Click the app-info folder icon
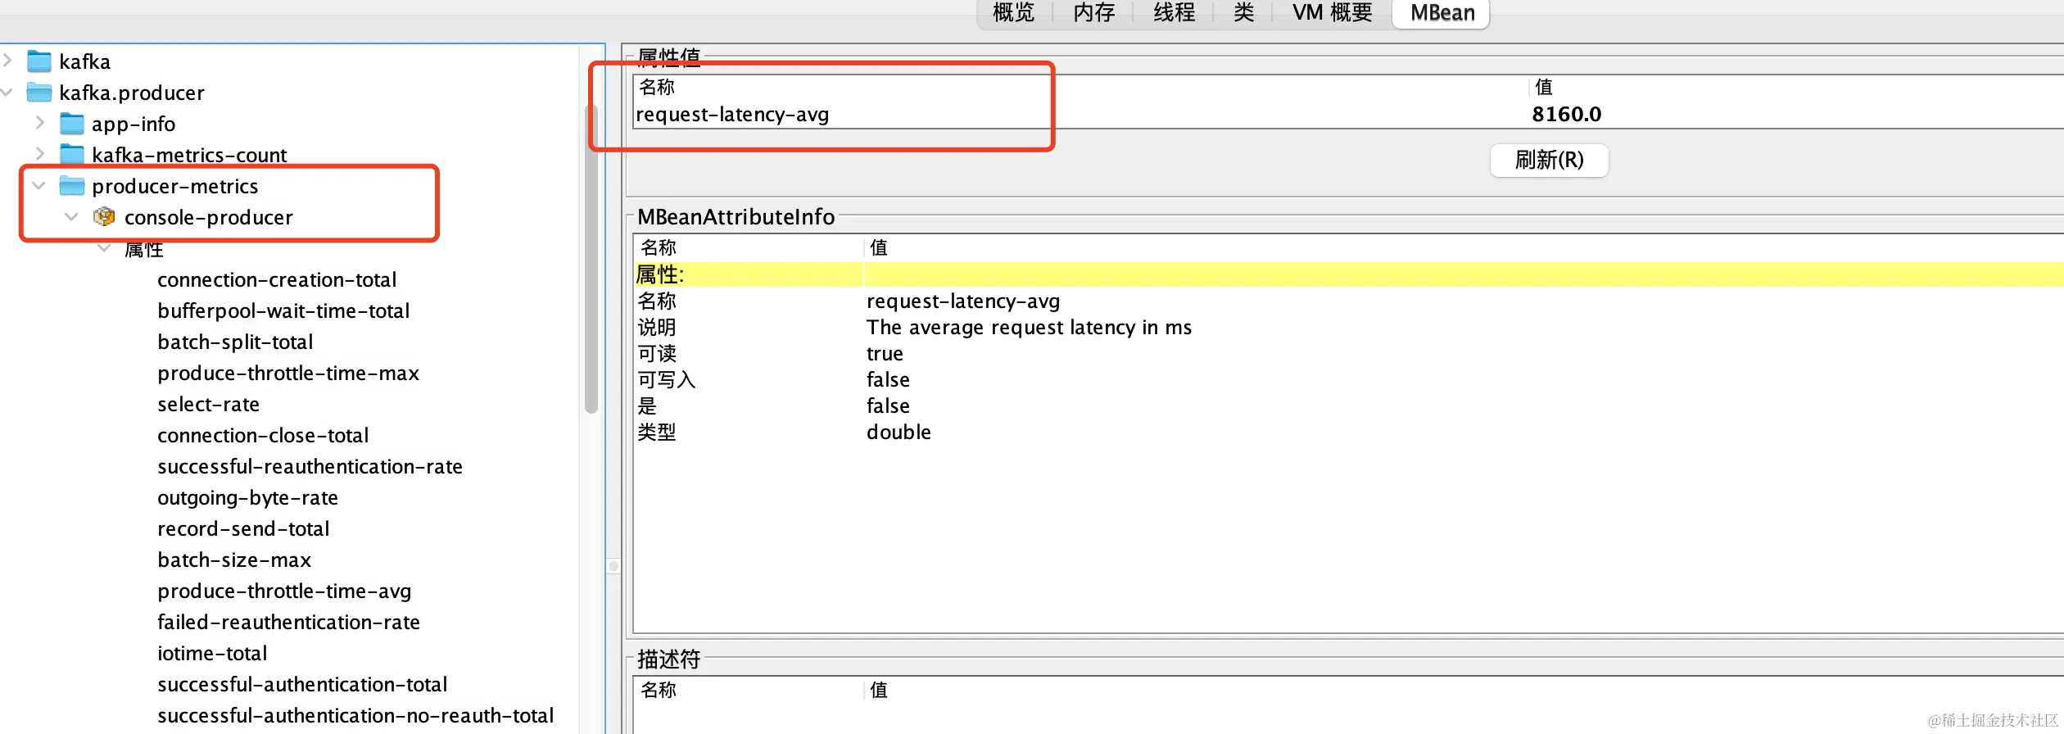This screenshot has width=2064, height=734. point(72,124)
